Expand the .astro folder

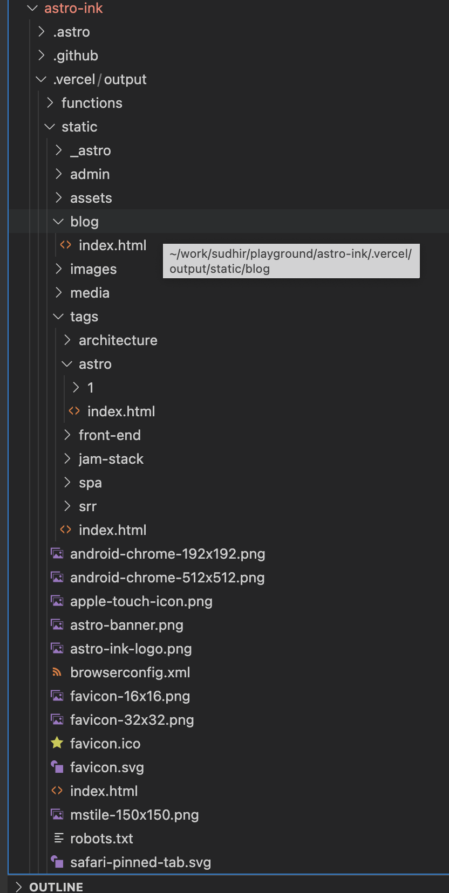pyautogui.click(x=42, y=32)
